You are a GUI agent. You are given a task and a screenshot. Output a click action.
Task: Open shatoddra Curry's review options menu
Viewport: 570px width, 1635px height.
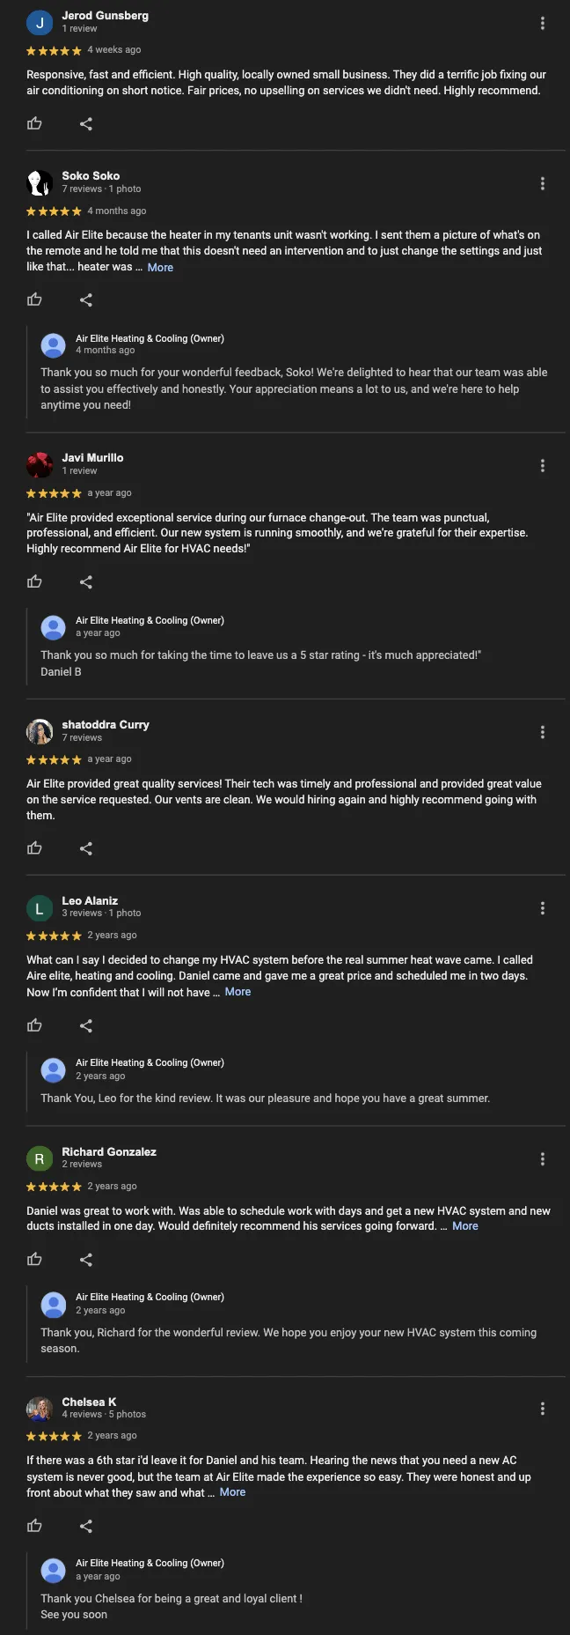[x=542, y=732]
